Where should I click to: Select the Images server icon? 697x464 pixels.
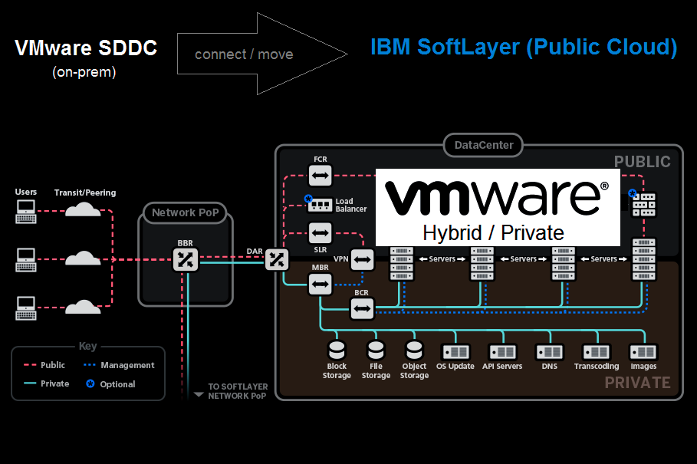click(x=643, y=352)
